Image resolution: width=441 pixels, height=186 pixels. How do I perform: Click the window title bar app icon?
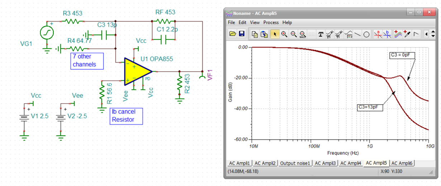tap(229, 13)
